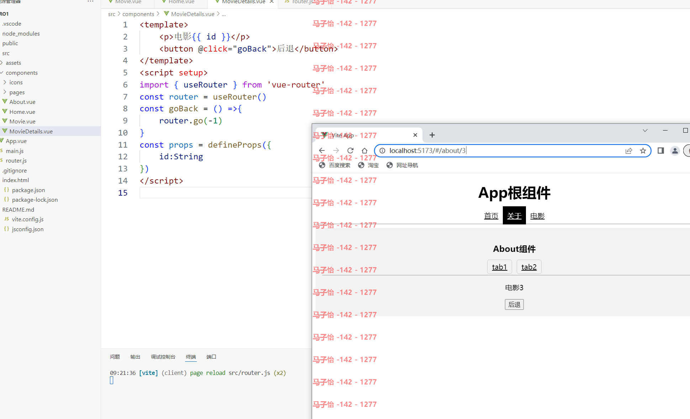Click the 电影 navigation link
The height and width of the screenshot is (419, 690).
click(537, 216)
